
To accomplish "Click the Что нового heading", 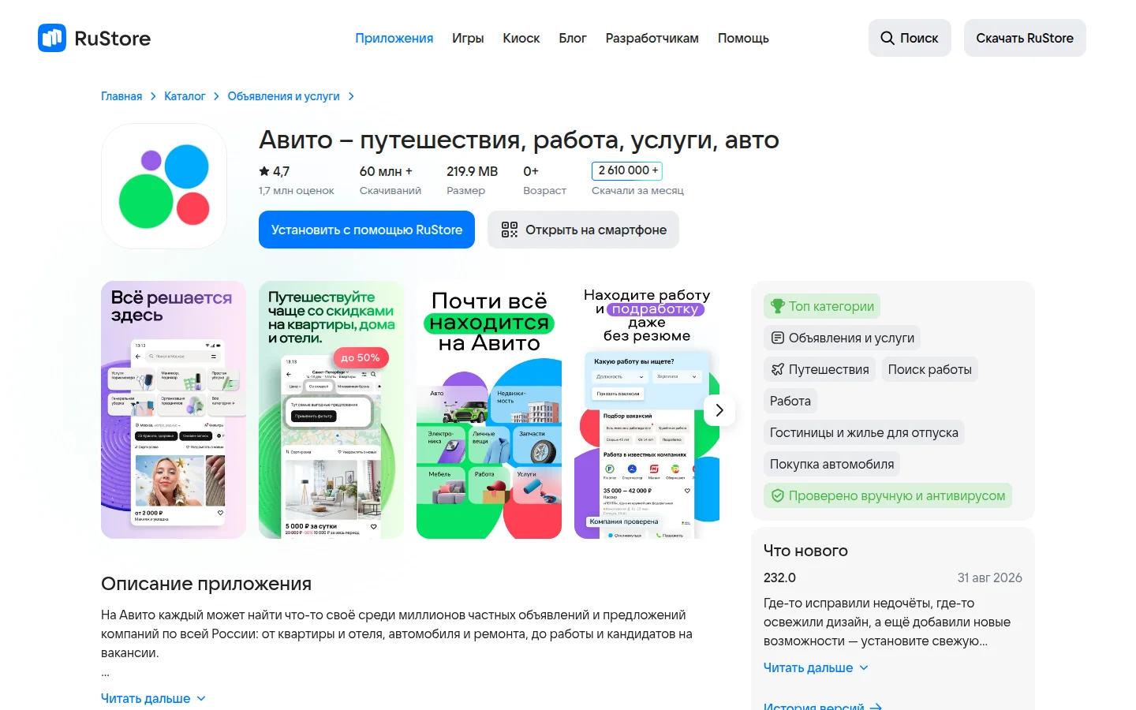I will (x=805, y=551).
